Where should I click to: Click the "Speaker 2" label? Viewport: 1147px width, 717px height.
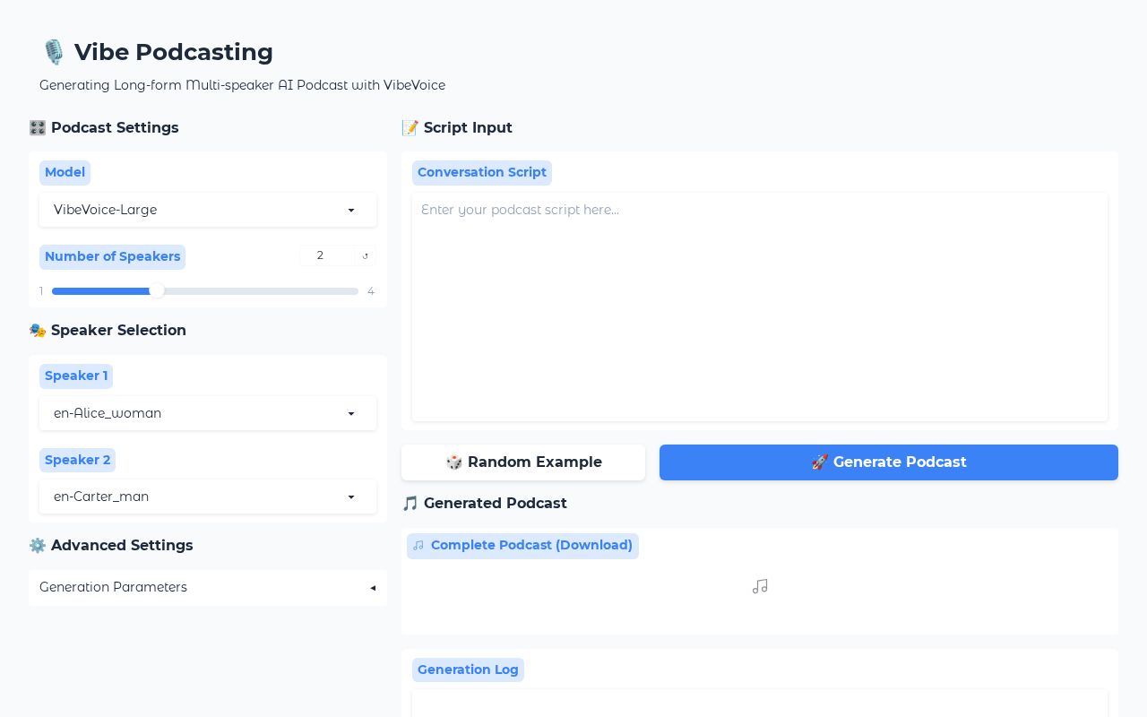pos(77,460)
